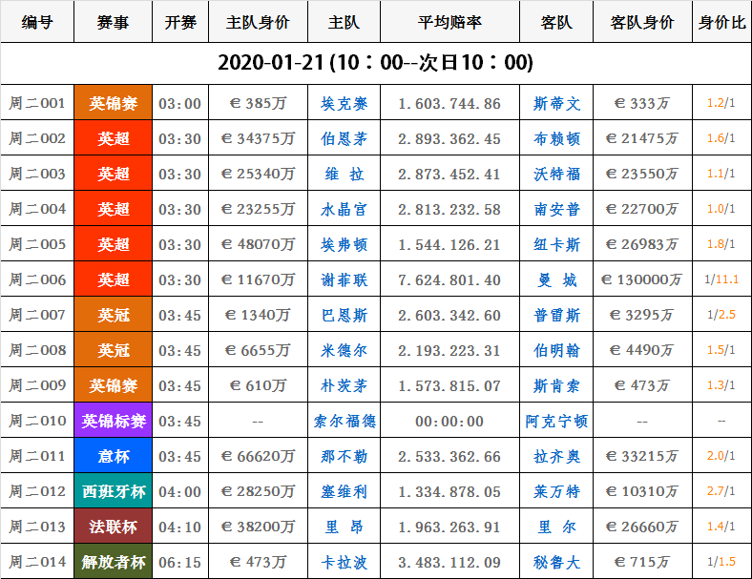Open home team link 米德尔

point(344,350)
